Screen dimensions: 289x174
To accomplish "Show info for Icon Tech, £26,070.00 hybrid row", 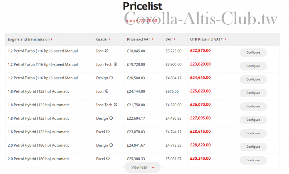I will (115, 105).
